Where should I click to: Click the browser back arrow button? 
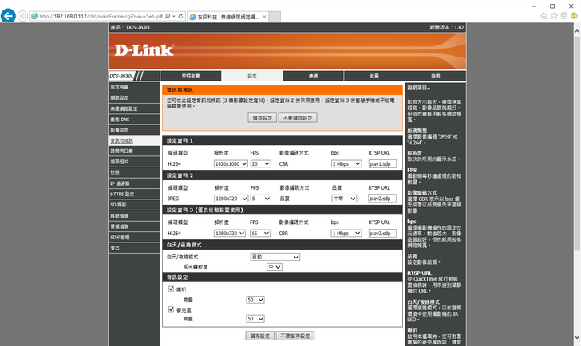tap(8, 16)
